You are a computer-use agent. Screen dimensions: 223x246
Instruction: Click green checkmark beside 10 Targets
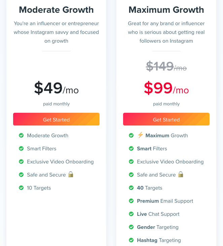pyautogui.click(x=21, y=188)
